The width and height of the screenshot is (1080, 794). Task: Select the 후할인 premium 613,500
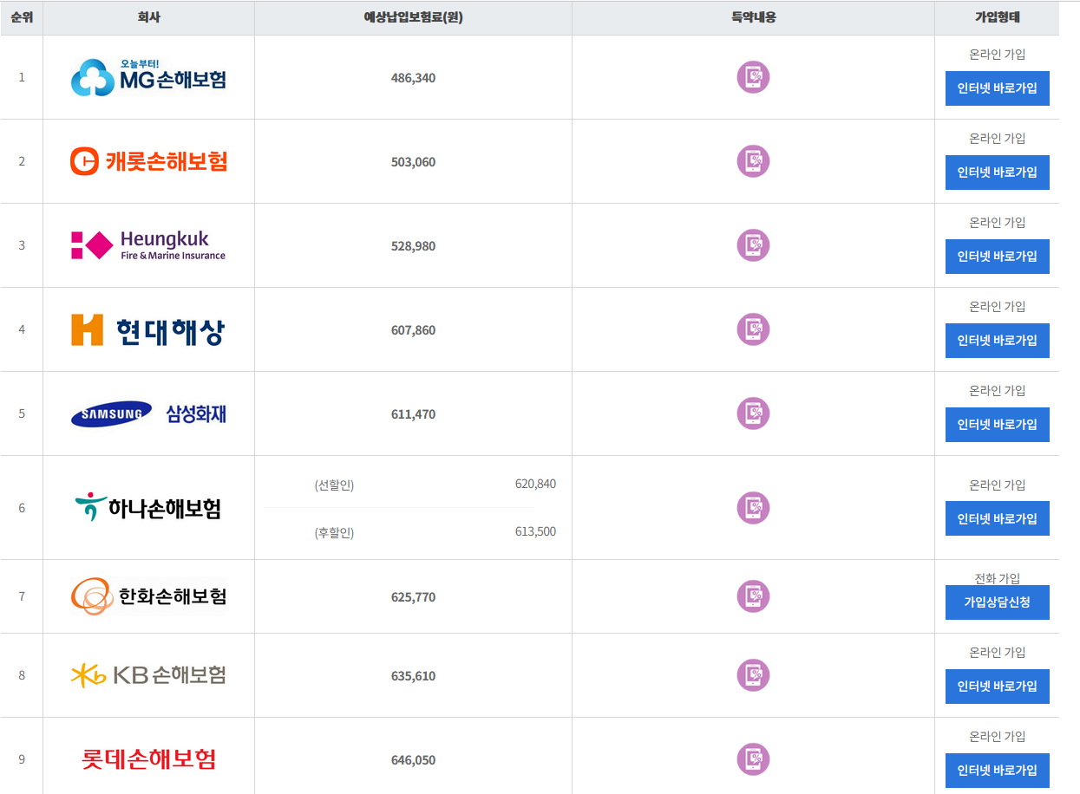coord(535,531)
